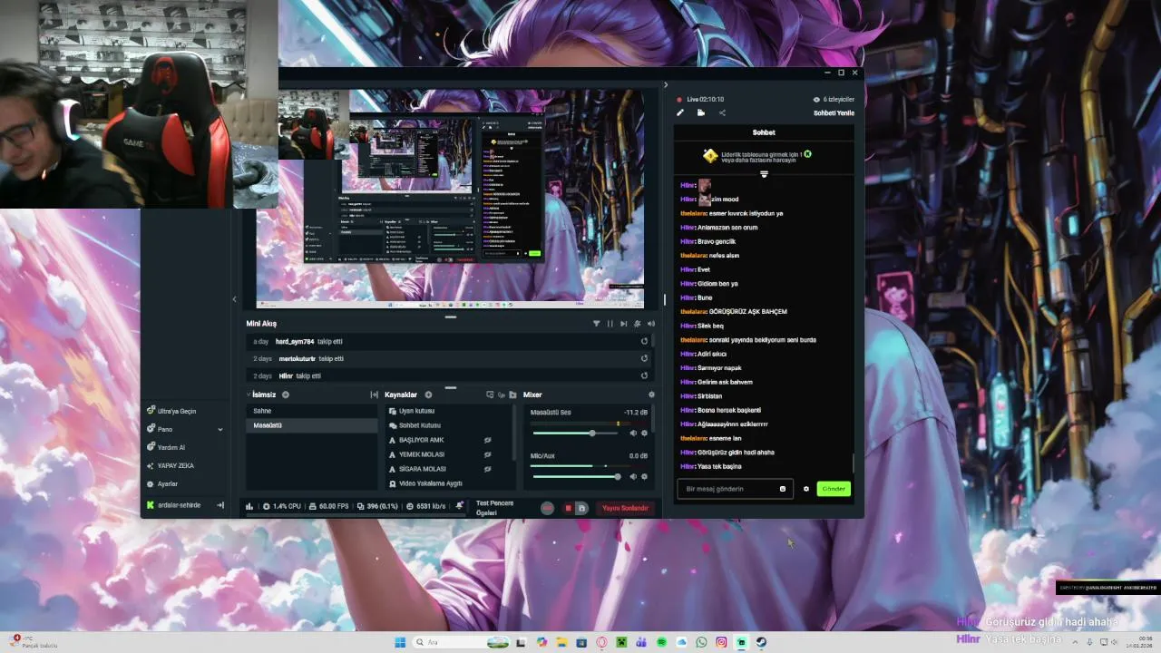The image size is (1161, 653).
Task: Open the performance stats bar-chart icon
Action: (250, 506)
